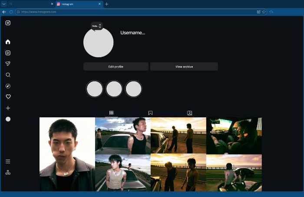Open the profile avatar in the sidebar

[x=8, y=119]
